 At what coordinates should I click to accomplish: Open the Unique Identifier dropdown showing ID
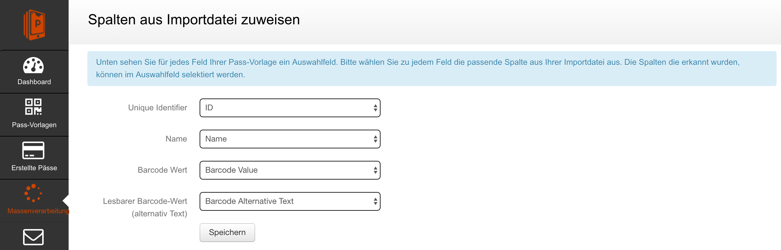point(290,108)
